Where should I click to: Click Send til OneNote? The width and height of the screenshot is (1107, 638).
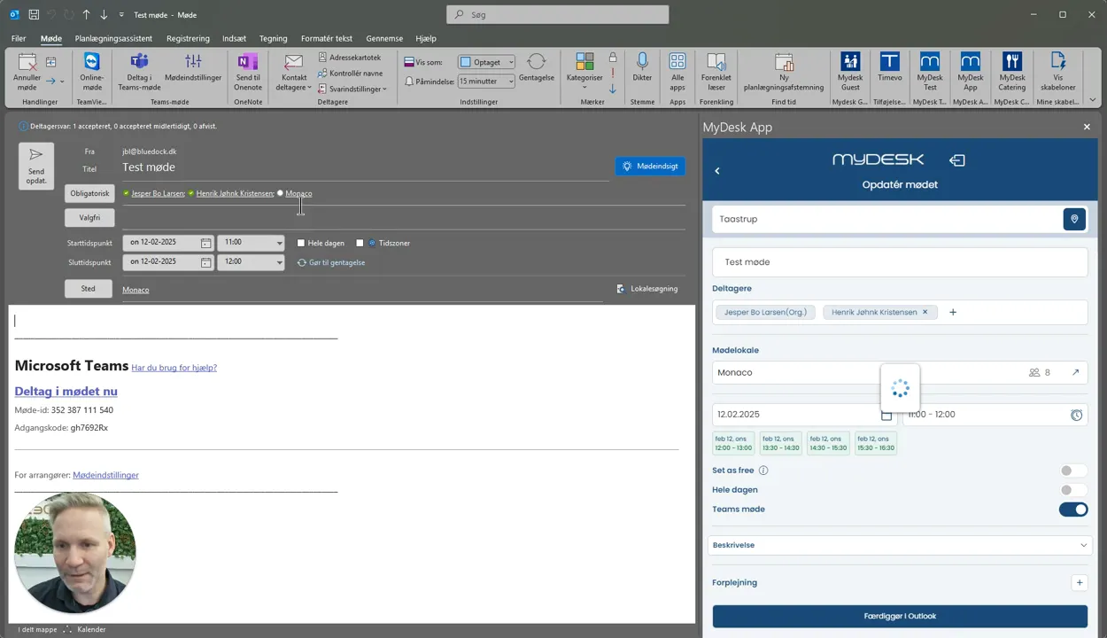click(248, 71)
